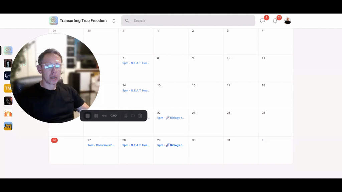The width and height of the screenshot is (342, 192).
Task: Click the Transurfing True Freedom title
Action: pyautogui.click(x=83, y=21)
